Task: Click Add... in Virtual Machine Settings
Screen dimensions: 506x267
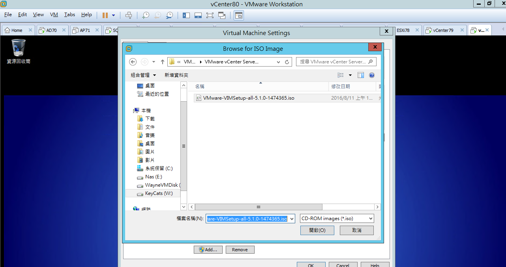Action: pyautogui.click(x=208, y=250)
